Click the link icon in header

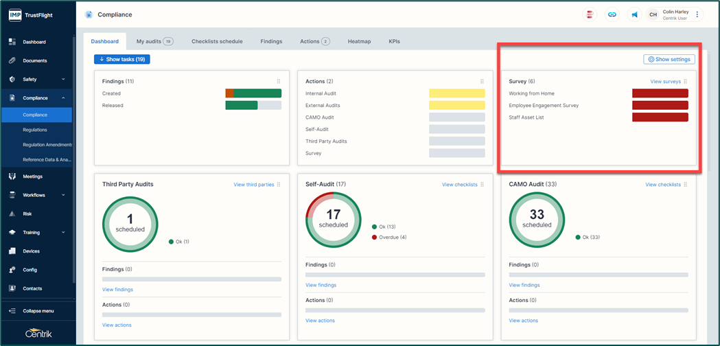(x=612, y=14)
